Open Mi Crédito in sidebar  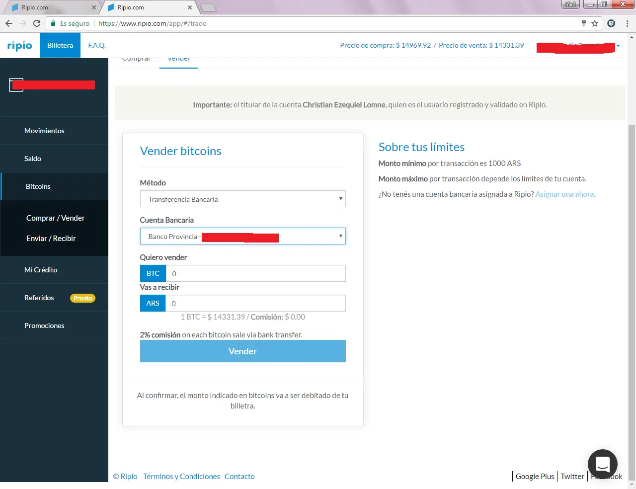[x=55, y=270]
